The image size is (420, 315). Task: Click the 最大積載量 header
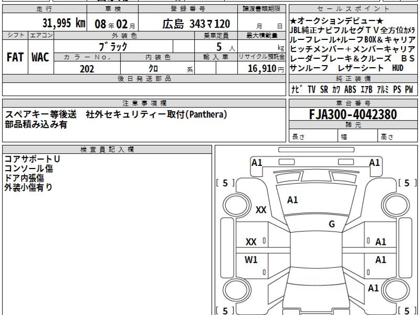(x=261, y=35)
